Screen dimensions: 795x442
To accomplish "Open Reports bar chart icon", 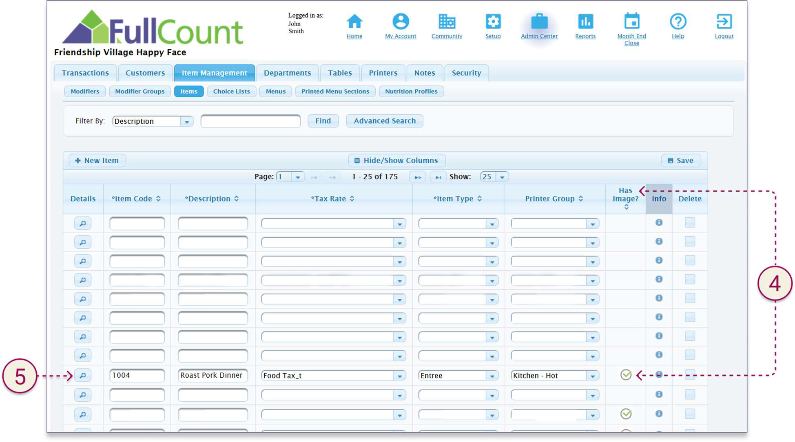I will (585, 22).
